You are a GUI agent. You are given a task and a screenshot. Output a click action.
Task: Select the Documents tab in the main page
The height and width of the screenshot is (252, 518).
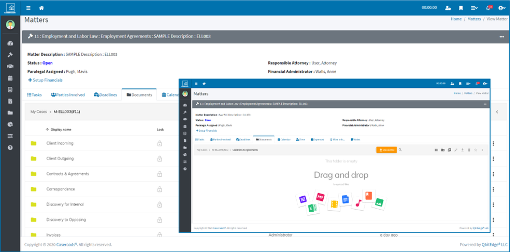139,94
